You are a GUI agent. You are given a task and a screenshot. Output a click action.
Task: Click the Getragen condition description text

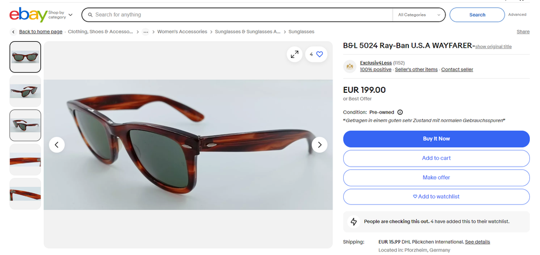(424, 120)
